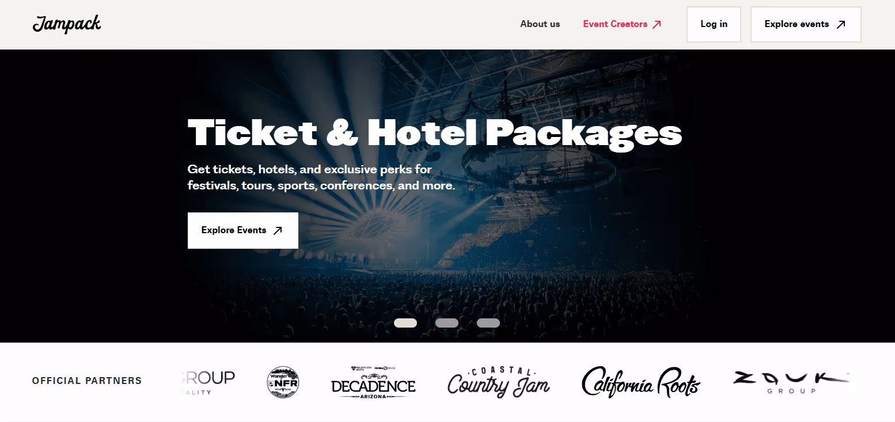Click the Wrangler NFR partner logo
The width and height of the screenshot is (895, 422).
(x=283, y=382)
